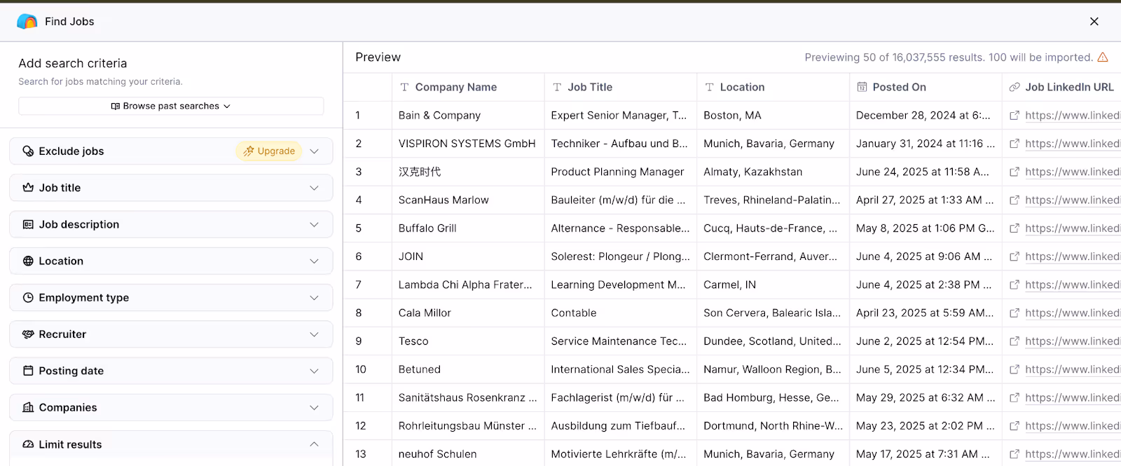This screenshot has width=1121, height=466.
Task: Open the LinkedIn URL for Tesco row
Action: [1072, 341]
